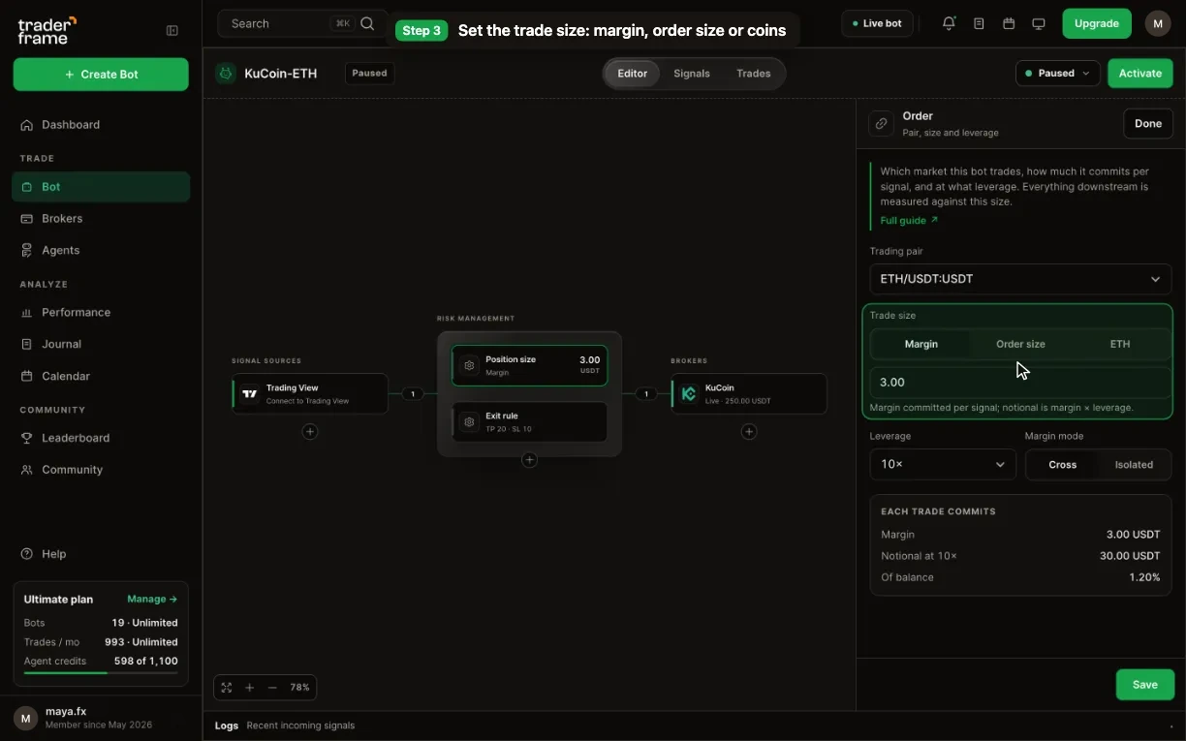Click the Trading View logo icon
The width and height of the screenshot is (1186, 741).
(250, 393)
